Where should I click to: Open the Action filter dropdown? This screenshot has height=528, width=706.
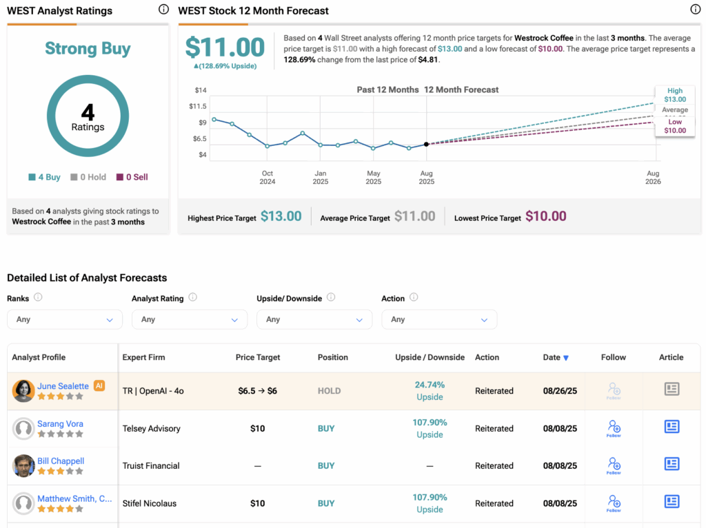coord(439,319)
